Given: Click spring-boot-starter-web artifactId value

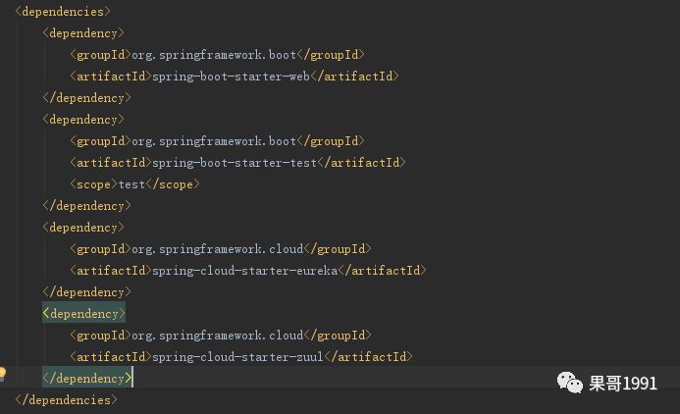Looking at the screenshot, I should pos(231,77).
